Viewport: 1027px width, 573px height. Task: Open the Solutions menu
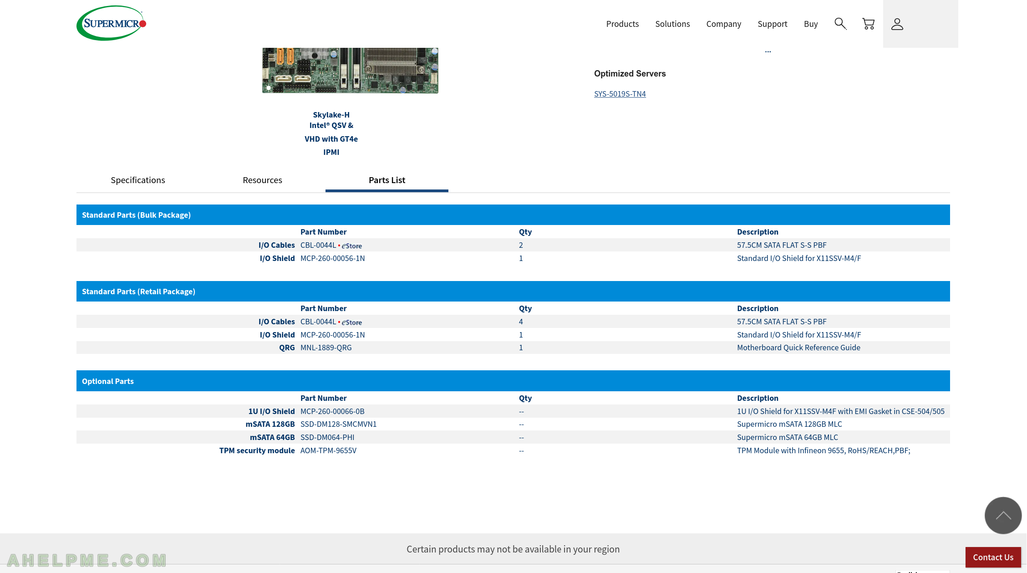click(672, 24)
